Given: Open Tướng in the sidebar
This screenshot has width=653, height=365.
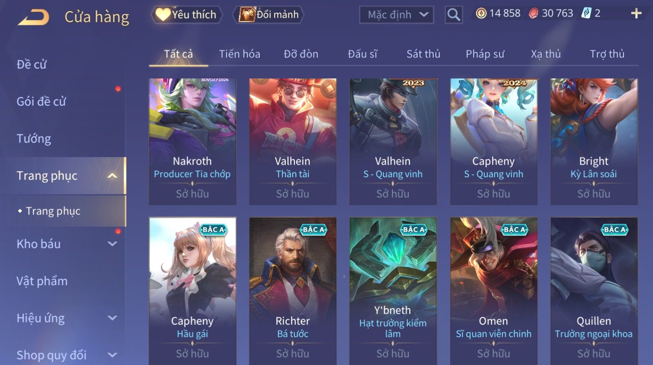Looking at the screenshot, I should 34,139.
